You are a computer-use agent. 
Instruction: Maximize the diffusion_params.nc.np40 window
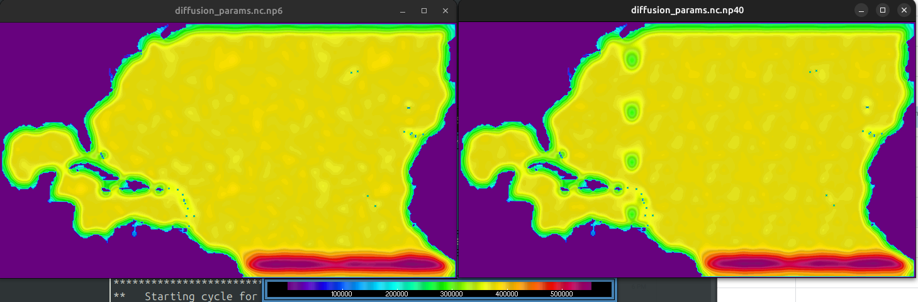[883, 10]
